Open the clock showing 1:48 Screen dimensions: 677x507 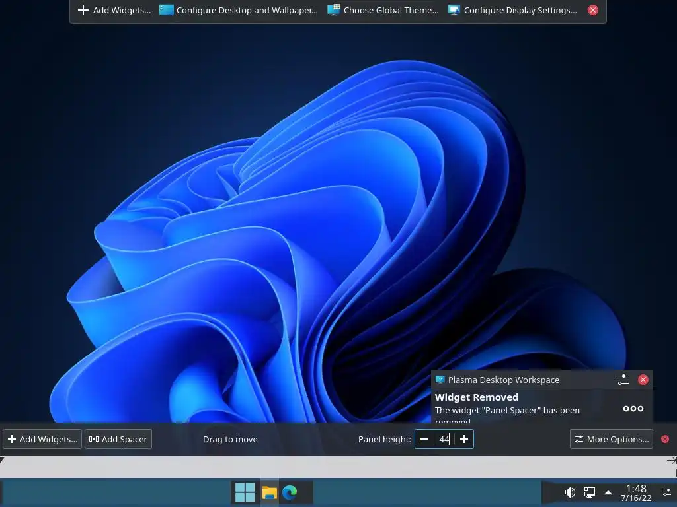[x=636, y=493]
